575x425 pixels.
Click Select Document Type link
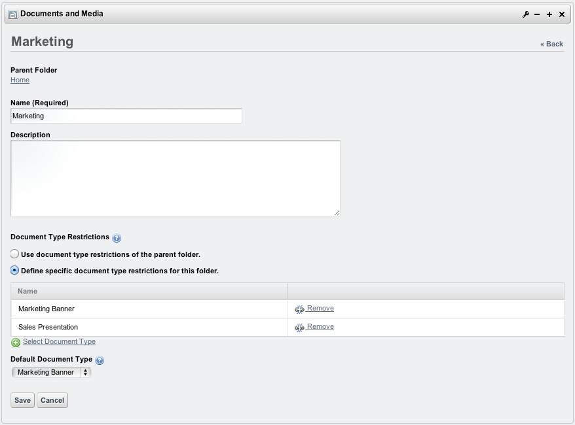59,341
